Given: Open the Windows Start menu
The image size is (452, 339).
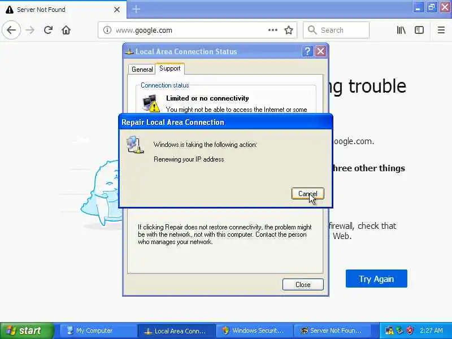Looking at the screenshot, I should (27, 331).
